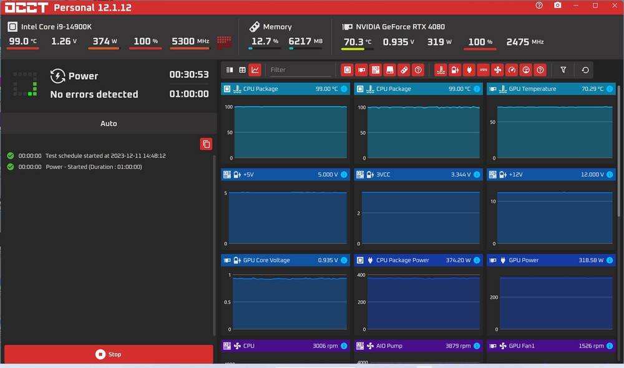Toggle the temperature sensor type filter
Screen dimensions: 624x368
[x=441, y=70]
